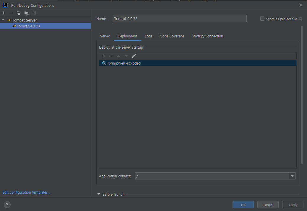The height and width of the screenshot is (211, 307).
Task: Select the Deployment tab
Action: (x=127, y=36)
